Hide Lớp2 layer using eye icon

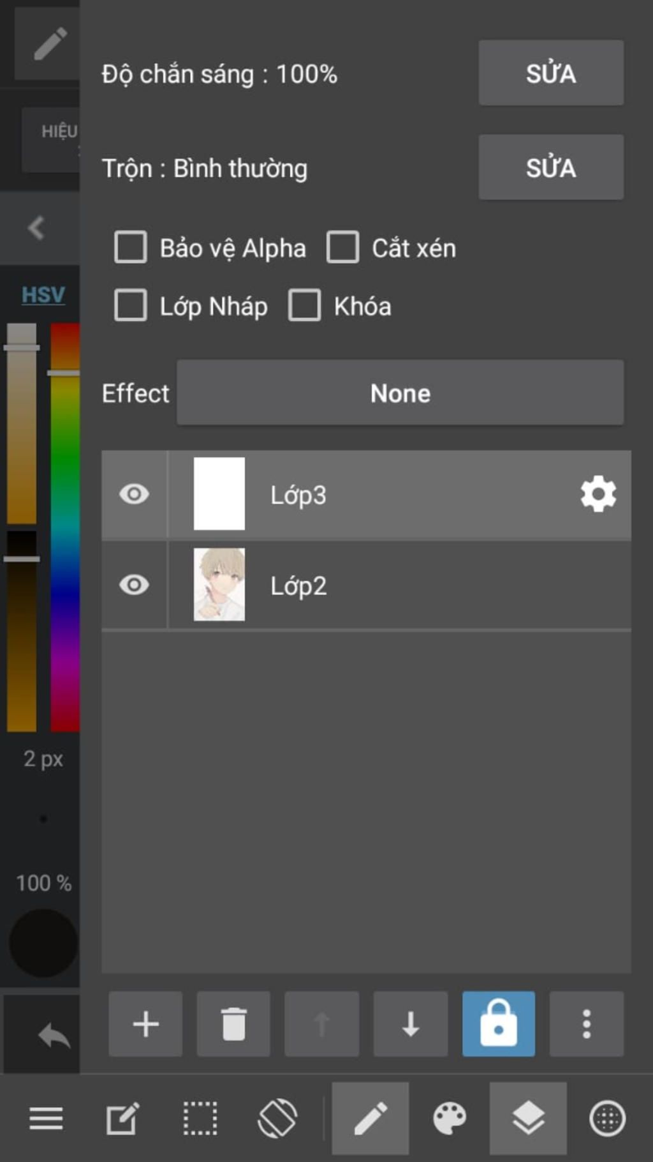click(134, 585)
